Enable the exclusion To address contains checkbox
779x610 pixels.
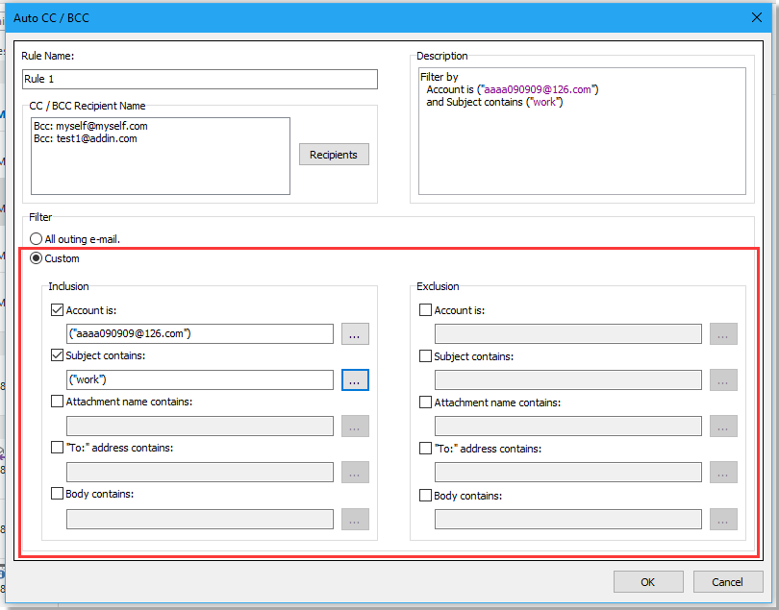point(426,448)
